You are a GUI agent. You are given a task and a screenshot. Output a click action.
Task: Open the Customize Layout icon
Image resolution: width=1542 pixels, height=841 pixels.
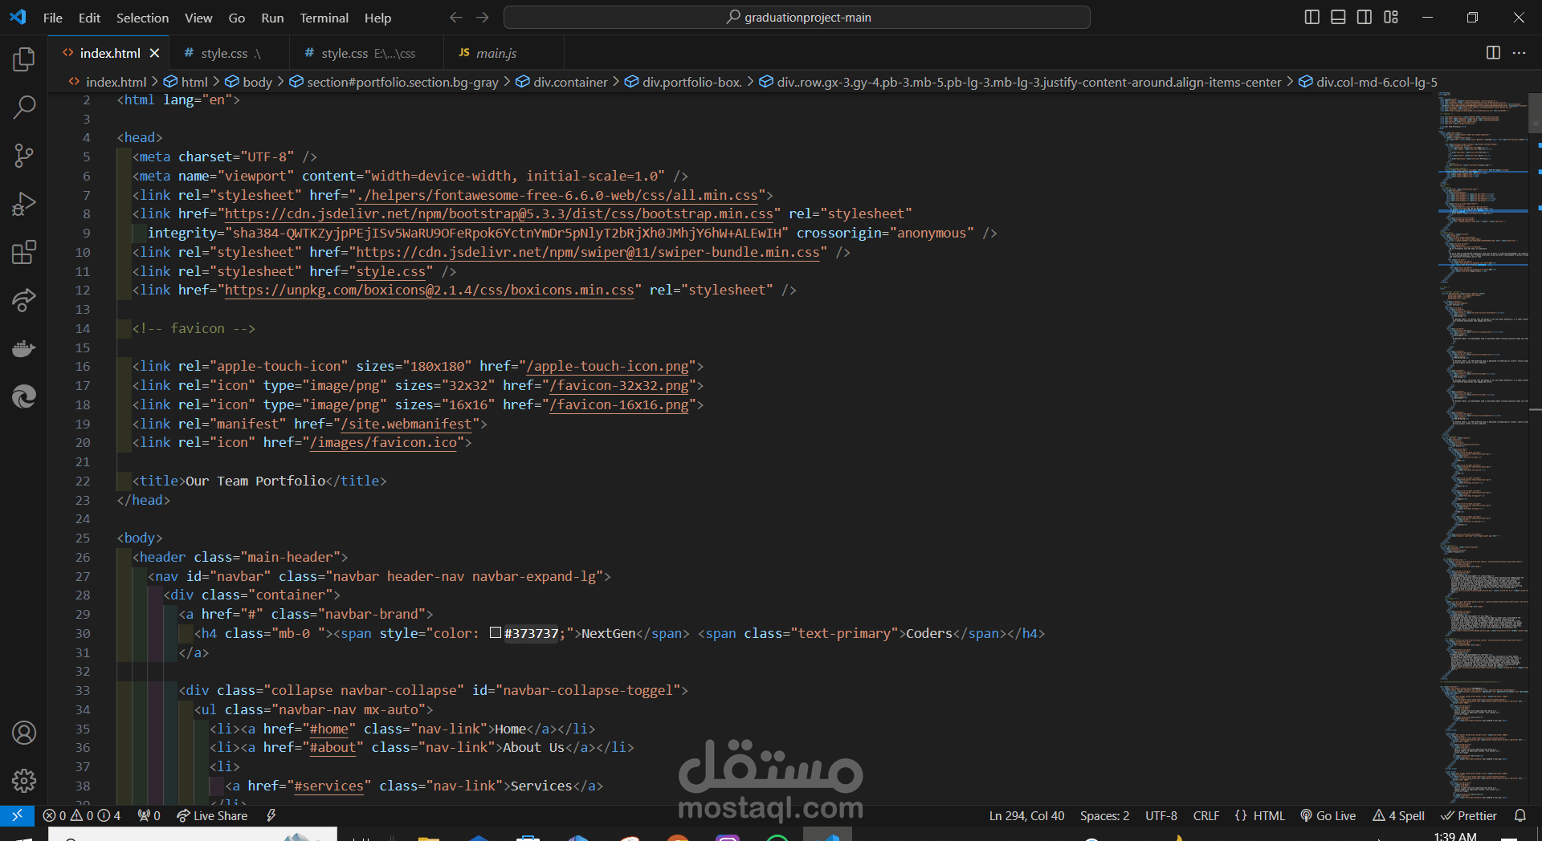point(1391,18)
